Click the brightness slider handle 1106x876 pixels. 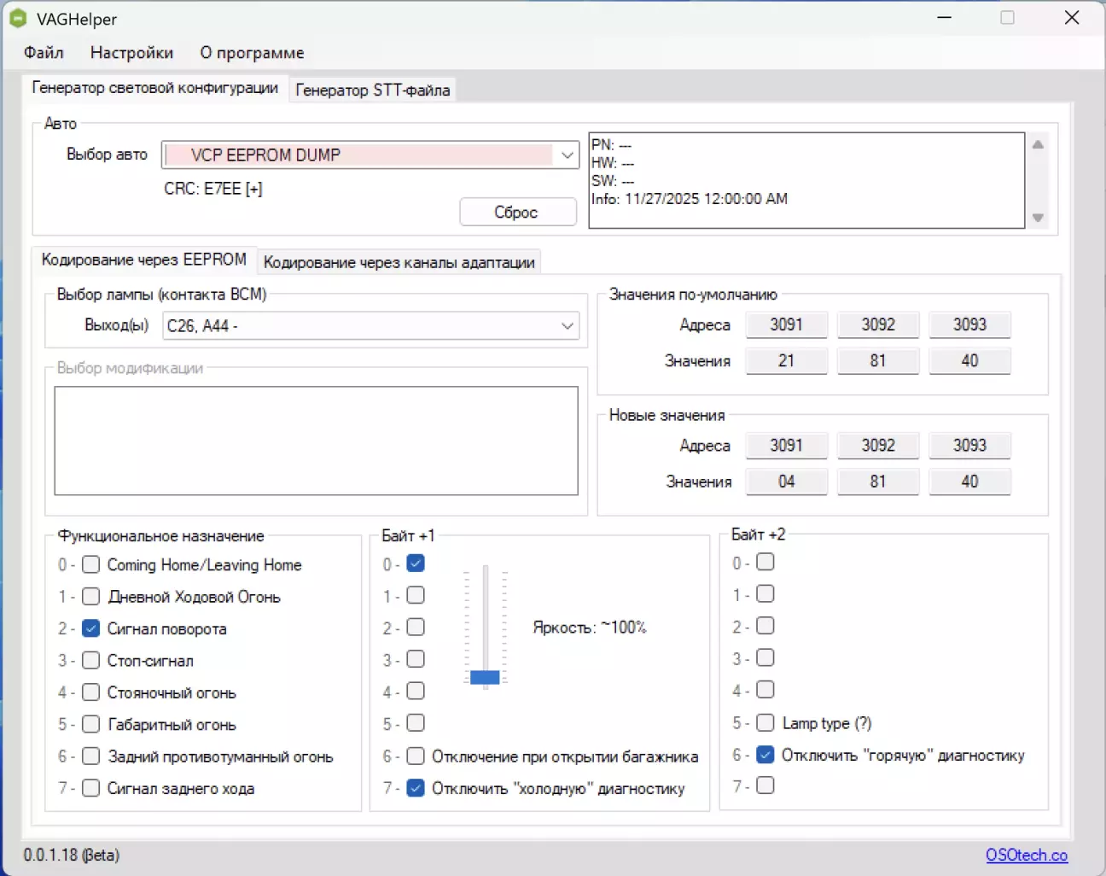click(485, 677)
